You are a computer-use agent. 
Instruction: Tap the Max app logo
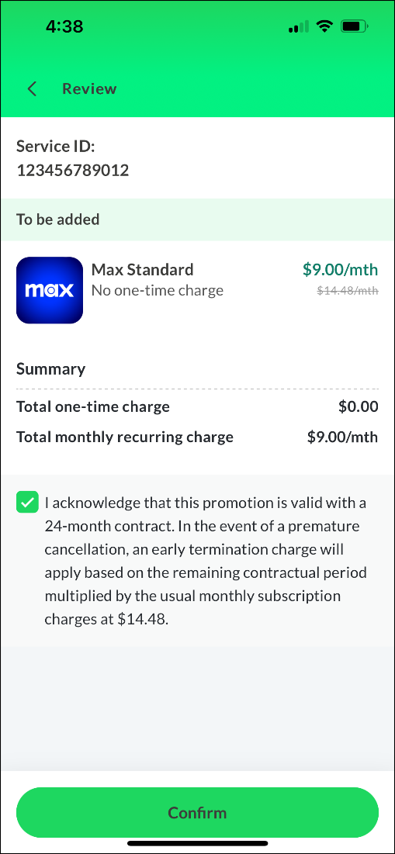tap(50, 290)
